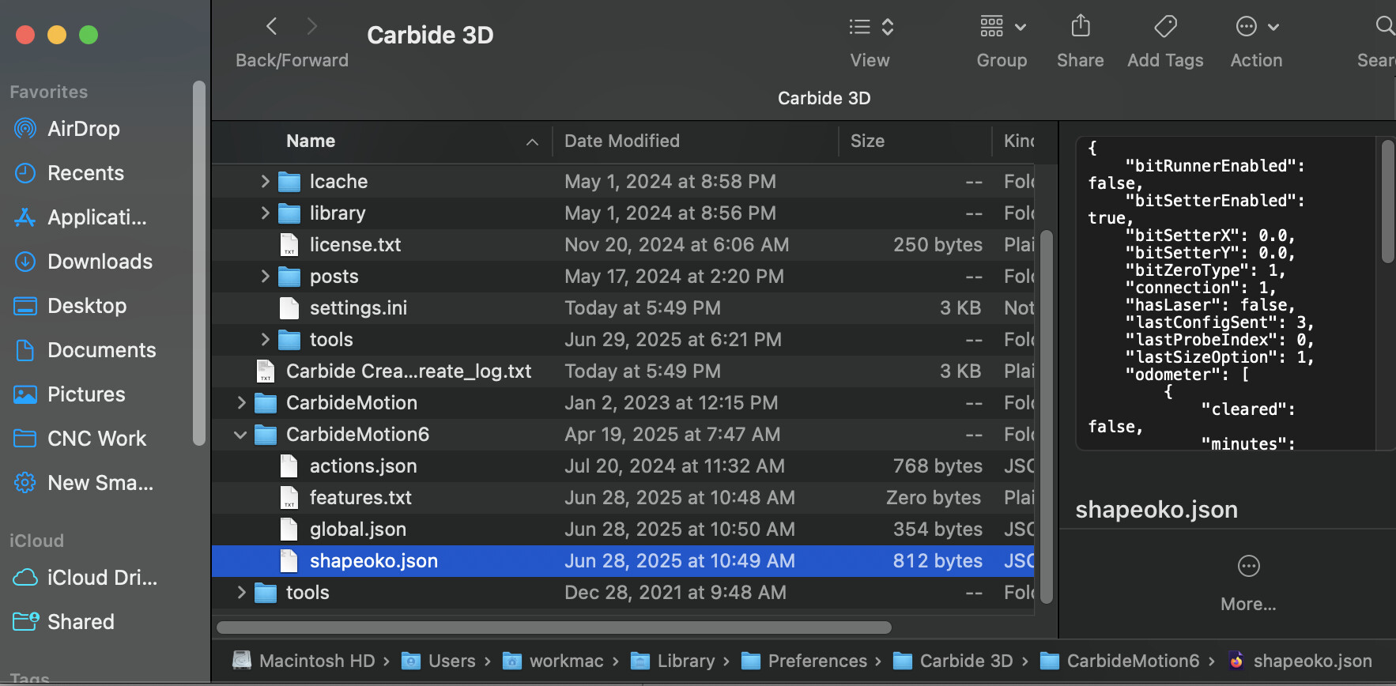The width and height of the screenshot is (1396, 686).
Task: Click the More... button in preview pane
Action: [x=1248, y=582]
